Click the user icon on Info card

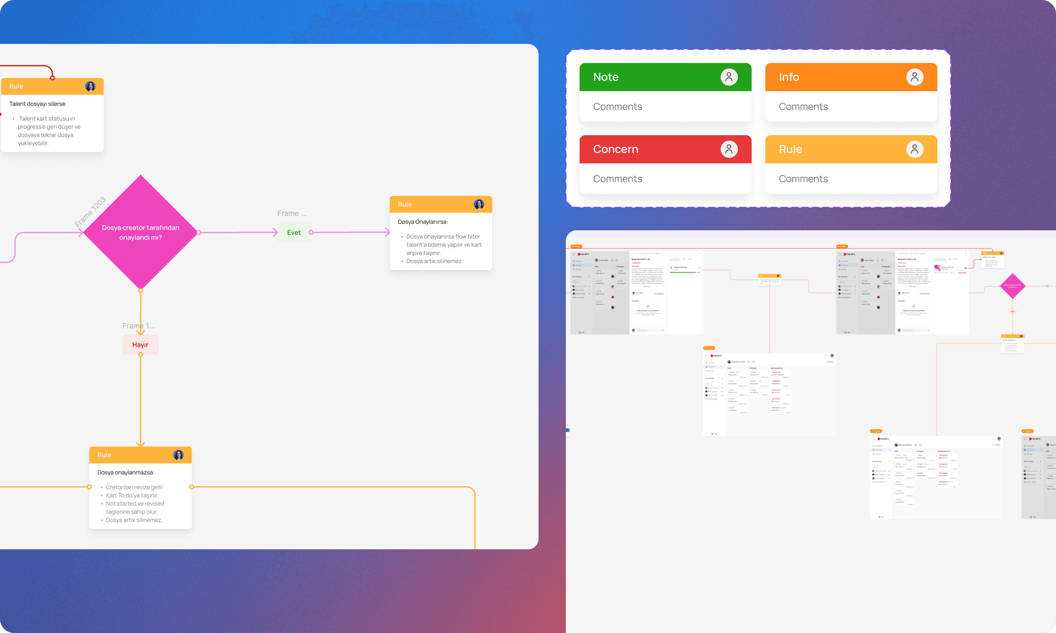click(x=914, y=77)
